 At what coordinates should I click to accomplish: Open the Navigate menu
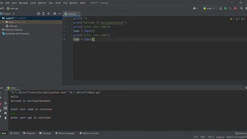point(24,3)
